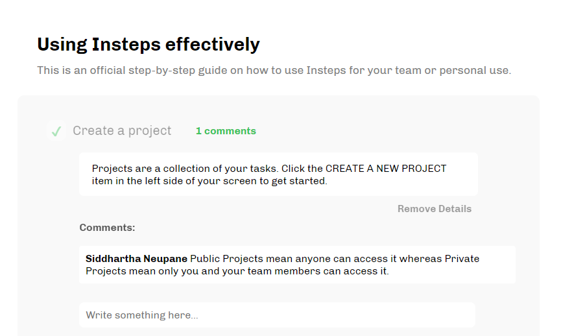The height and width of the screenshot is (336, 561).
Task: Select the commenter name Siddhartha Neupane
Action: coord(136,259)
